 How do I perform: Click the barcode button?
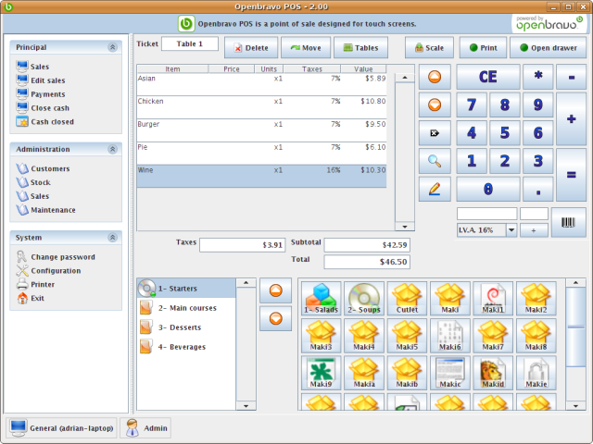(x=568, y=222)
